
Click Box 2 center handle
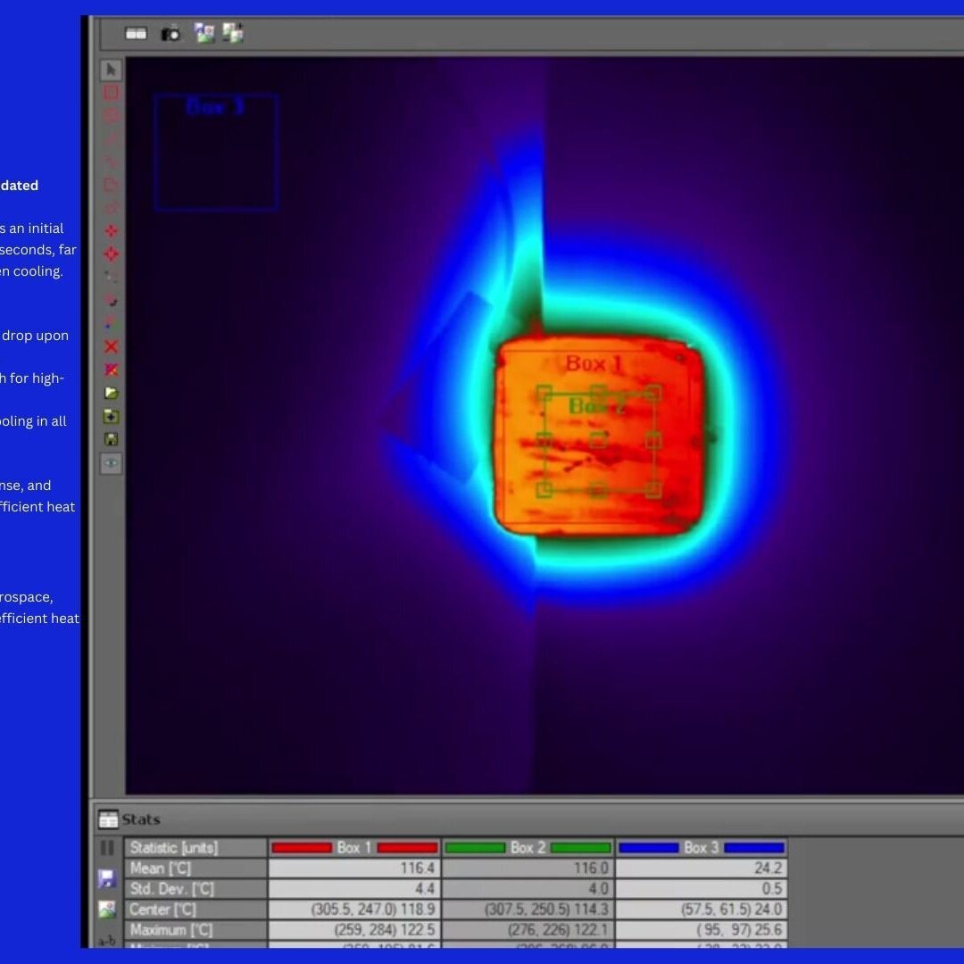point(599,440)
